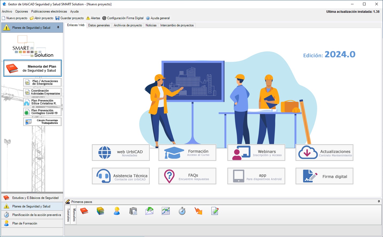Open Memoria del Plan de Seguridad y Salud
Screen dimensions: 383x237
click(x=33, y=68)
